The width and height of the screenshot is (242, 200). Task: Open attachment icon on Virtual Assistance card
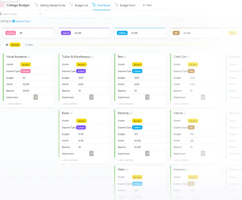click(x=36, y=97)
